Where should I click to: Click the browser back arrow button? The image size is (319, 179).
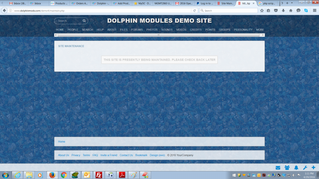[x=4, y=11]
